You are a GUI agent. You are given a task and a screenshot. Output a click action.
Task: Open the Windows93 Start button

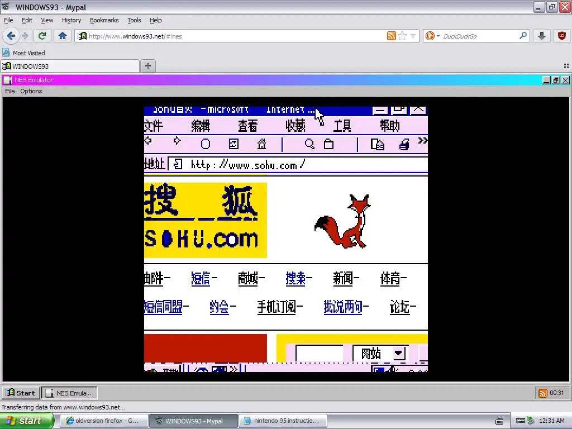click(x=21, y=393)
